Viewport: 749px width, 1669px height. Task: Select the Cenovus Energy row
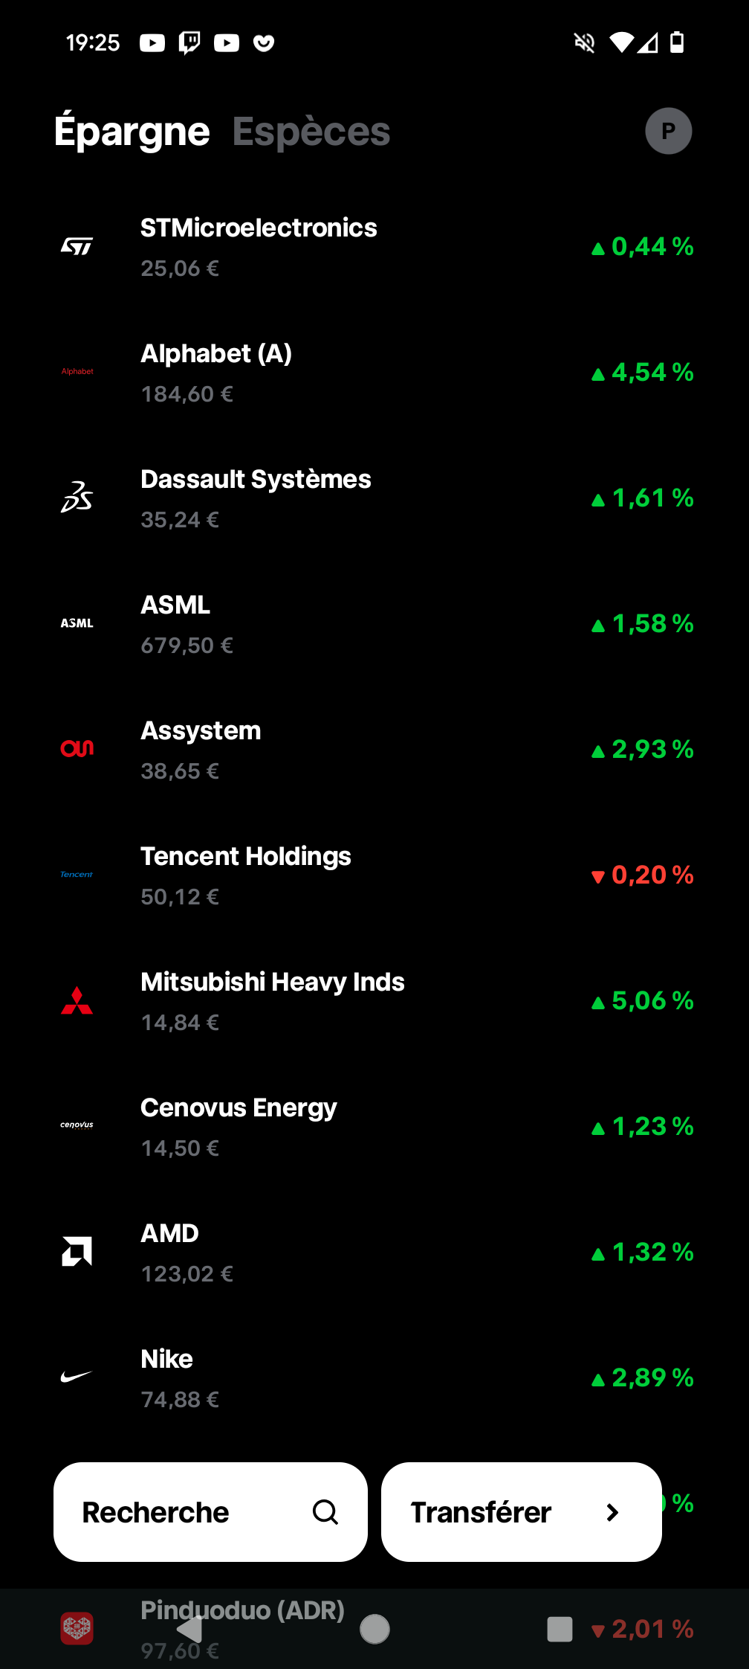(374, 1126)
